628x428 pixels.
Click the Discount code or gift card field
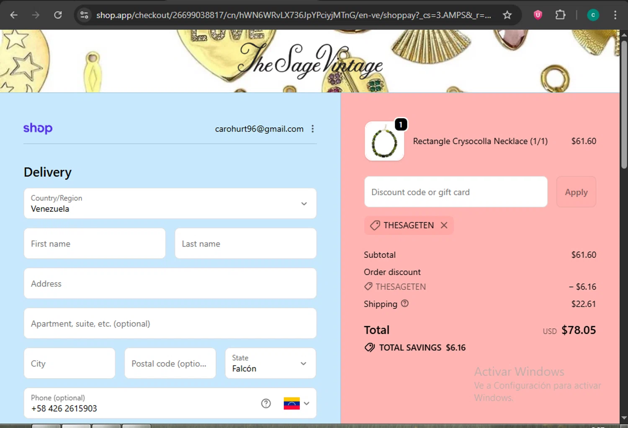(x=456, y=192)
